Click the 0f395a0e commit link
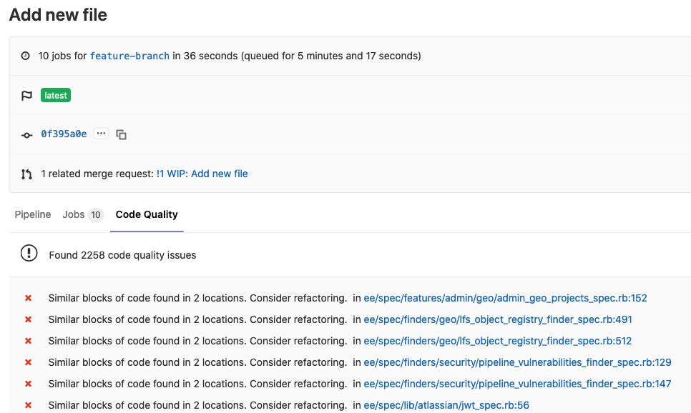This screenshot has width=691, height=413. point(64,134)
